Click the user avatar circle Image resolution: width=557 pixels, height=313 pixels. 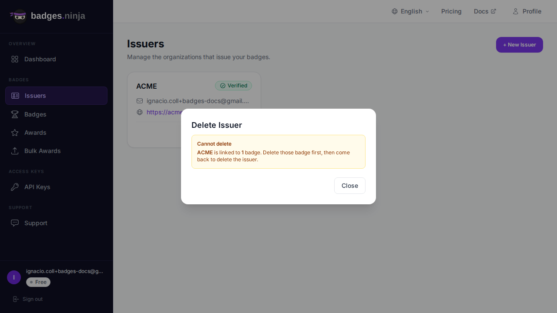point(14,277)
